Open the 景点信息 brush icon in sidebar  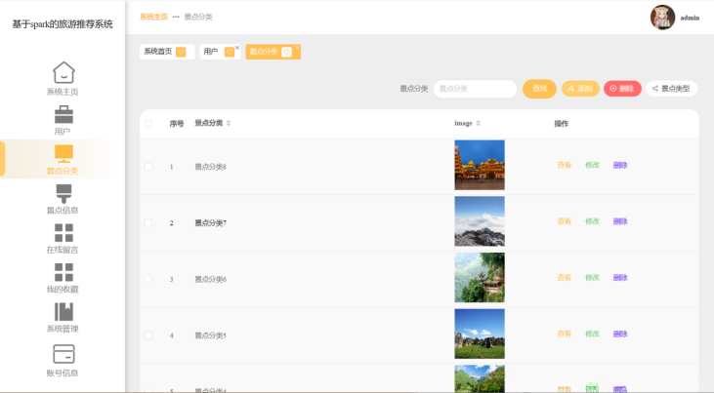click(63, 193)
